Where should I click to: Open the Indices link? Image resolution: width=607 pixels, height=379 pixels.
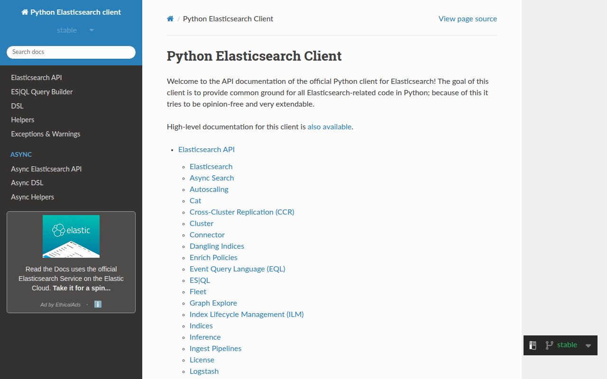(x=201, y=326)
